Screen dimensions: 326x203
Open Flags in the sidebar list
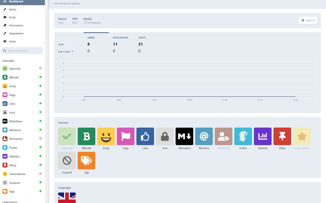22,95
